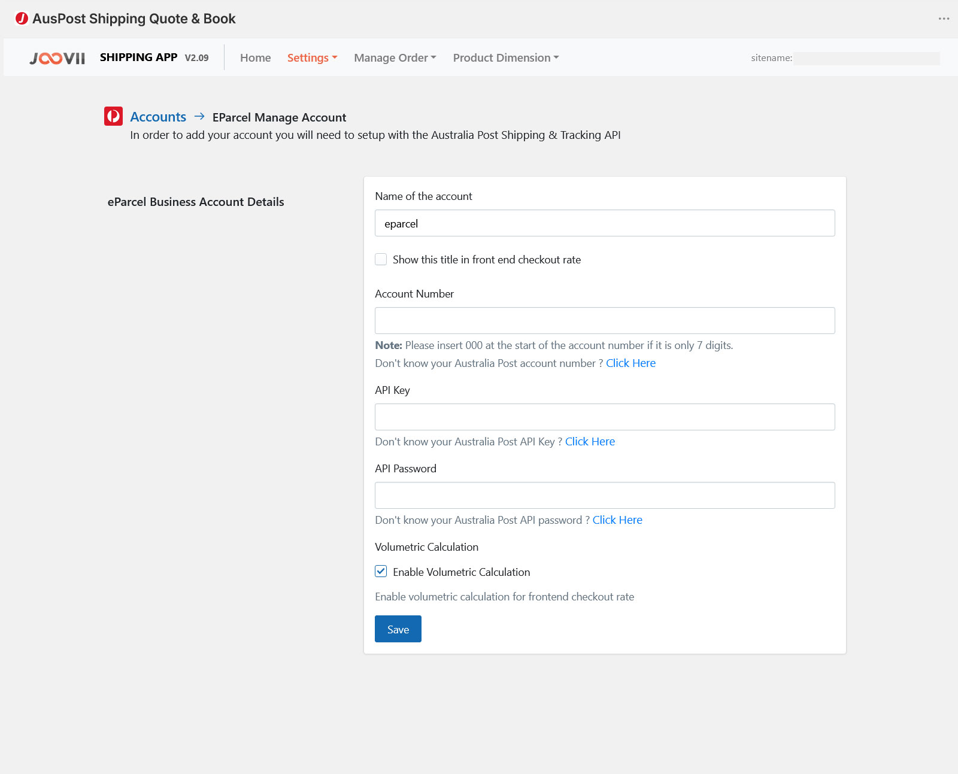This screenshot has width=958, height=774.
Task: Focus the API Password input field
Action: (x=605, y=496)
